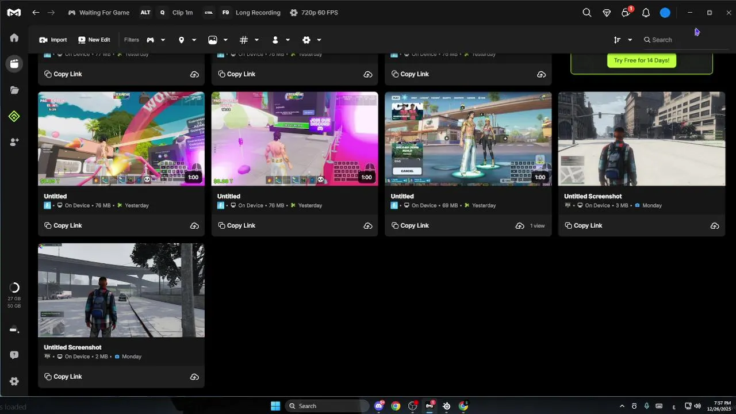Image resolution: width=736 pixels, height=414 pixels.
Task: Open the premium diamond icon
Action: coord(607,13)
